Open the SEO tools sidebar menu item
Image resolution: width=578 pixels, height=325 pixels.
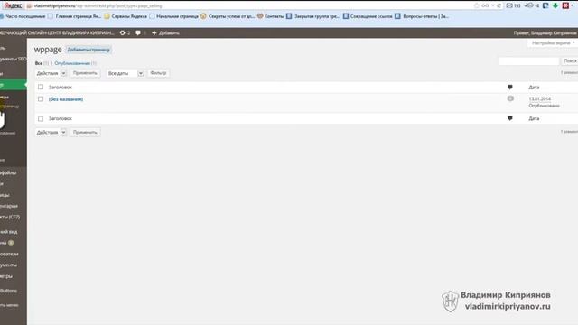coord(14,59)
